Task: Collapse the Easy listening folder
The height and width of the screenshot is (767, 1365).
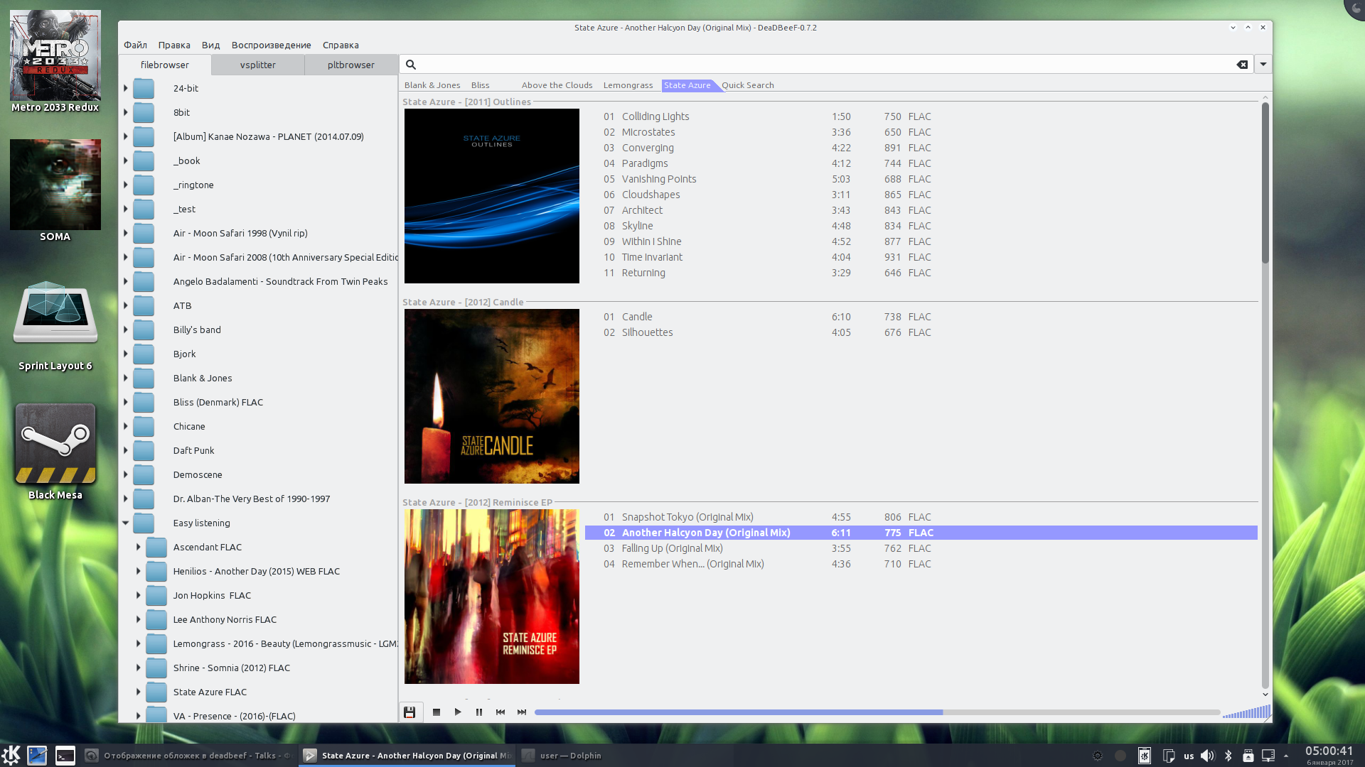Action: 126,523
